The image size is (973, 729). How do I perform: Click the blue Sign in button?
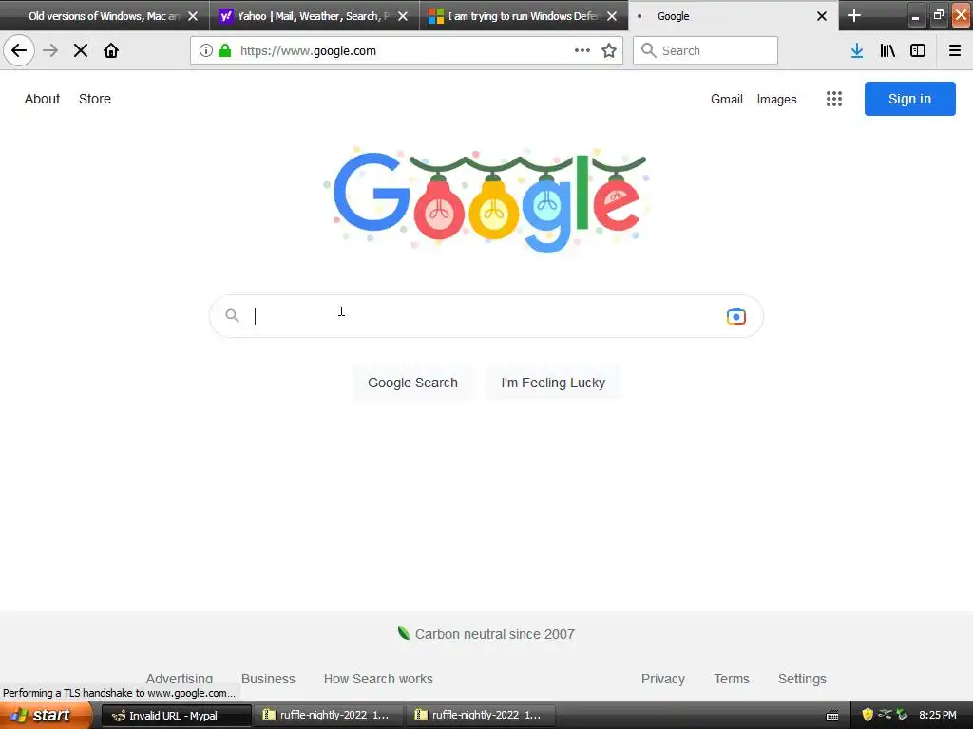click(909, 99)
